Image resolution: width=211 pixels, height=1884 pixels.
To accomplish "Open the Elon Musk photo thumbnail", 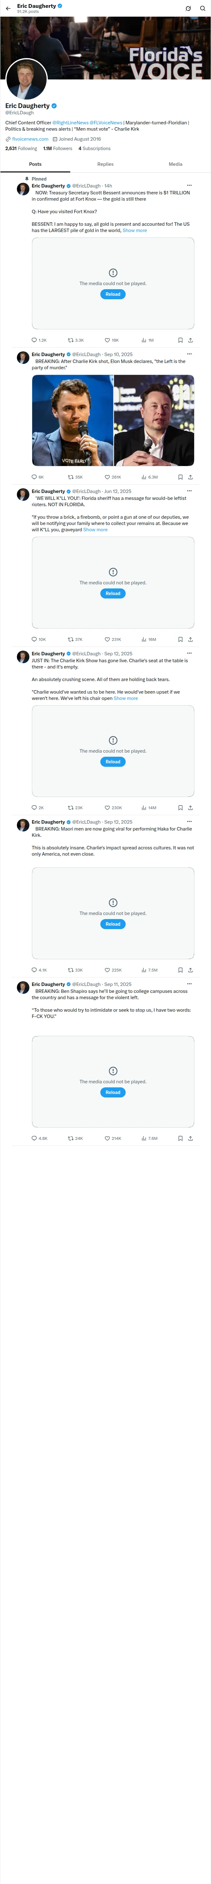I will pos(154,420).
